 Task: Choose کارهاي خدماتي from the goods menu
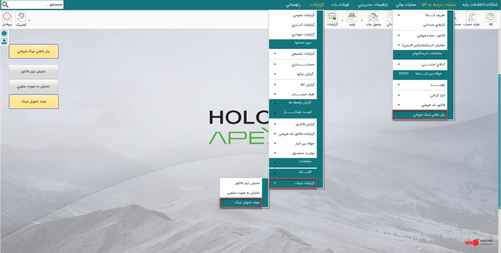click(419, 24)
